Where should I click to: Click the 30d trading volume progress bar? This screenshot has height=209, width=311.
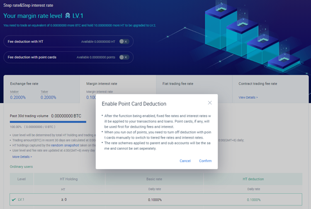(x=48, y=122)
